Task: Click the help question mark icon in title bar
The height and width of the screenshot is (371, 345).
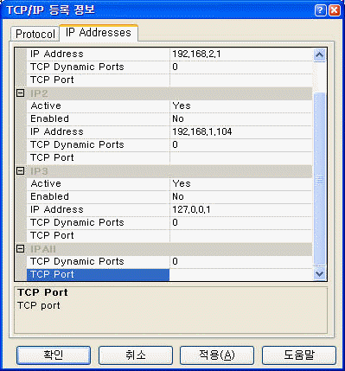Action: click(x=321, y=10)
